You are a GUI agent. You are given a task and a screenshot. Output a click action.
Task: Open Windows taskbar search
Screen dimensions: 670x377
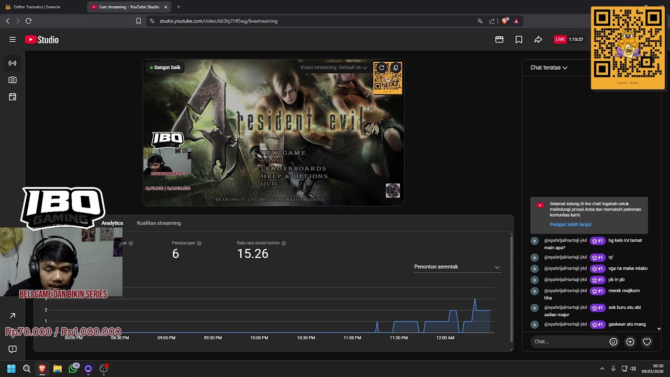pos(27,369)
